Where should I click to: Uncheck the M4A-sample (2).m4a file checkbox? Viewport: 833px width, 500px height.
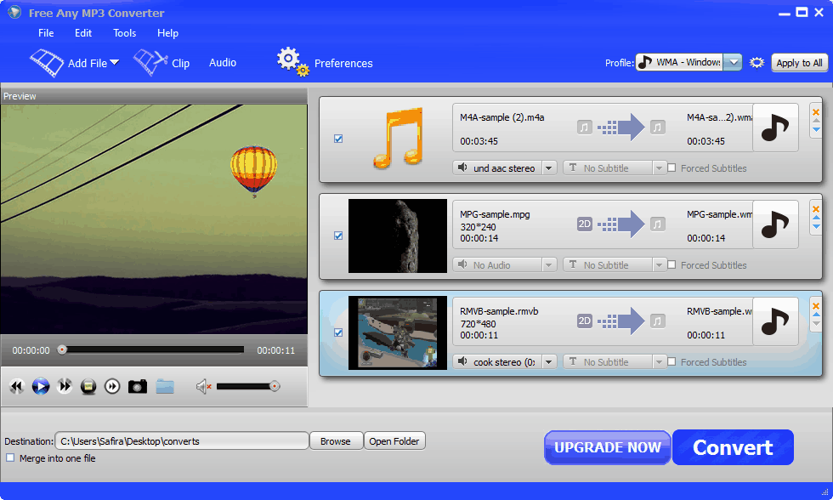338,139
